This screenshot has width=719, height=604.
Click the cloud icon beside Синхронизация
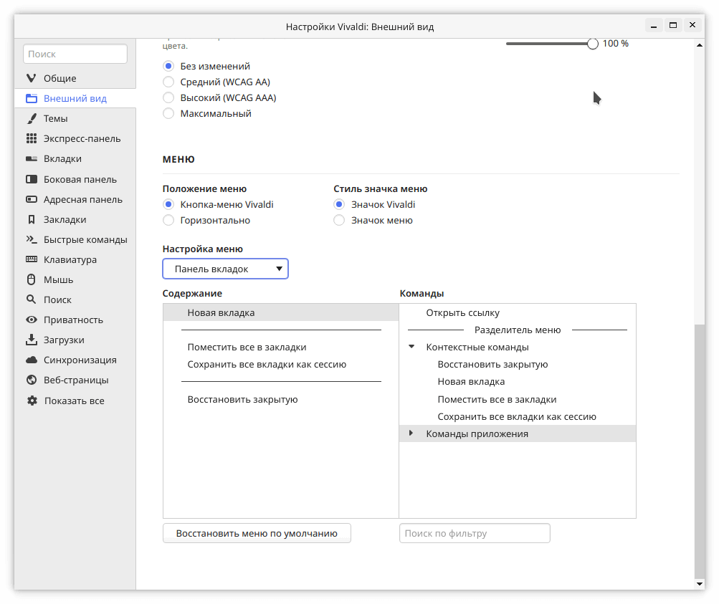click(31, 360)
